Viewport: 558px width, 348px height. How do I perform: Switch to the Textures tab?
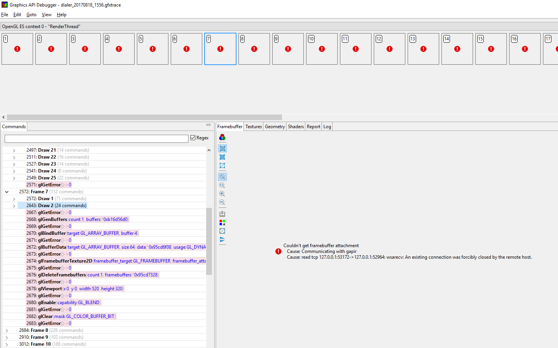pos(253,126)
